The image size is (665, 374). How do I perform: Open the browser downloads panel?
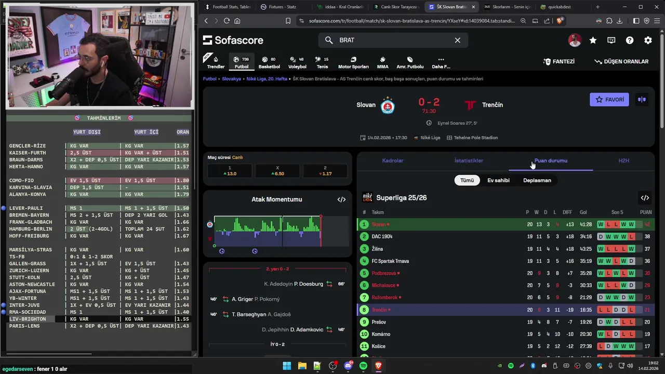click(x=619, y=21)
